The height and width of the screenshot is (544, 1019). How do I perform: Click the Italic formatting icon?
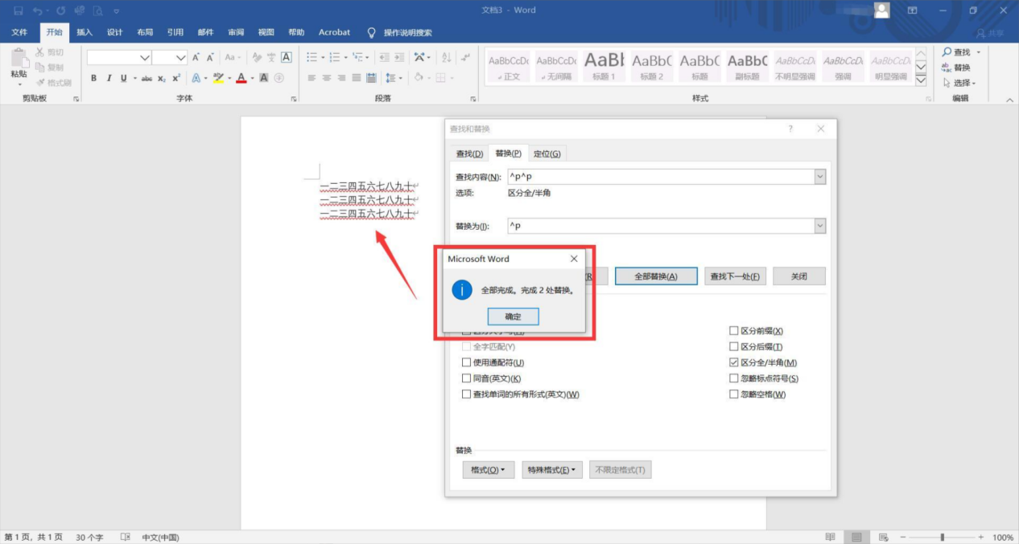pyautogui.click(x=109, y=78)
